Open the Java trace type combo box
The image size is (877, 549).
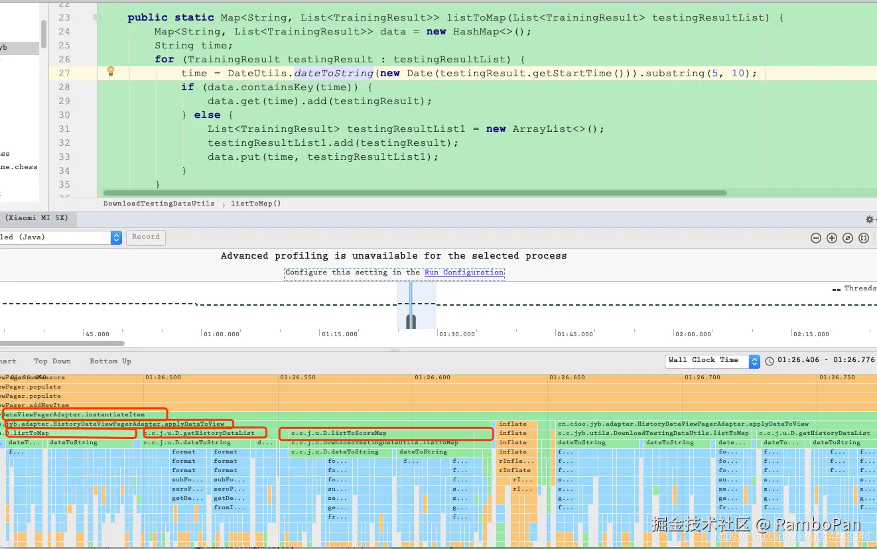(x=61, y=237)
